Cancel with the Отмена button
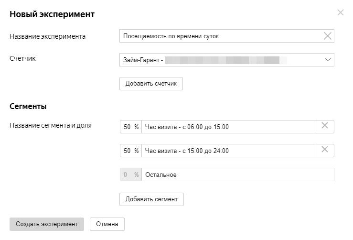 pyautogui.click(x=107, y=224)
